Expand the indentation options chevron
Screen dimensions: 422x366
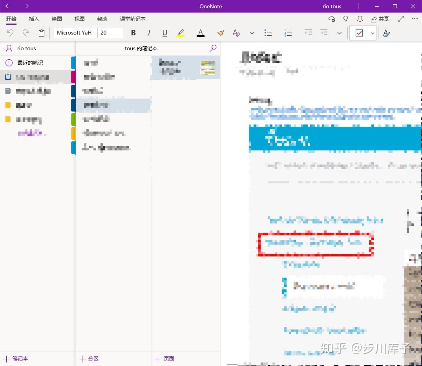[340, 33]
